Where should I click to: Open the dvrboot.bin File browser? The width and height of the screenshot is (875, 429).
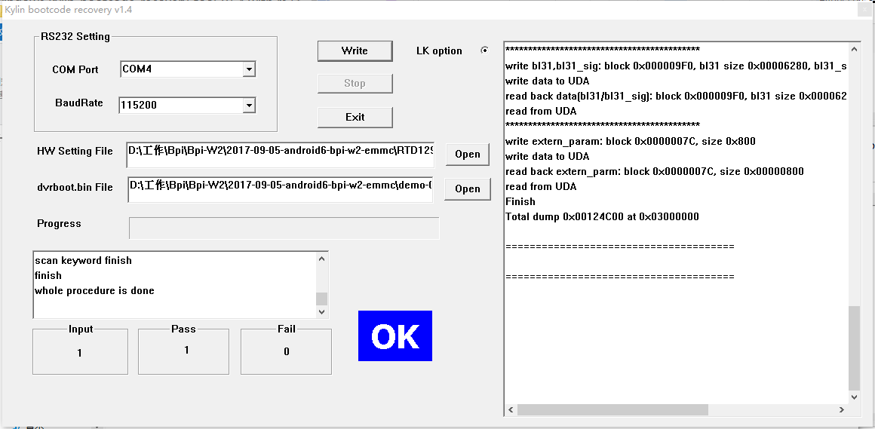click(467, 188)
